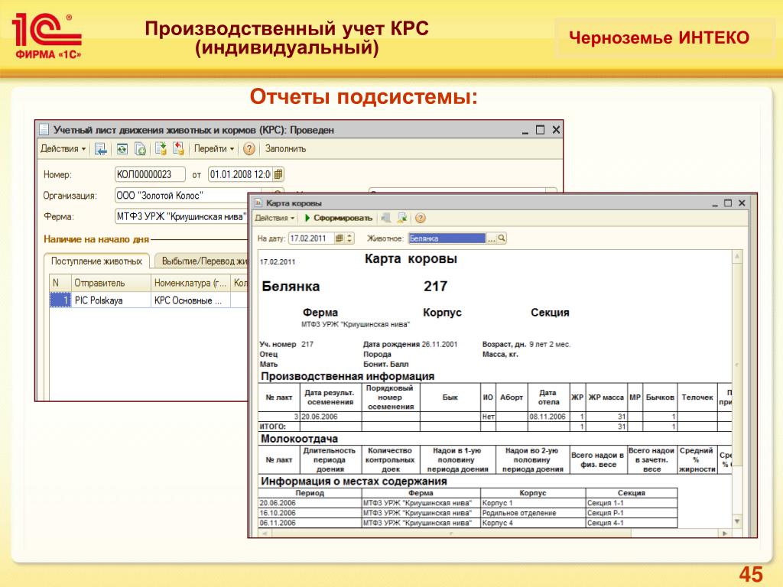The width and height of the screenshot is (783, 587).
Task: Click the vertical scrollbar up arrow in report
Action: pos(737,256)
